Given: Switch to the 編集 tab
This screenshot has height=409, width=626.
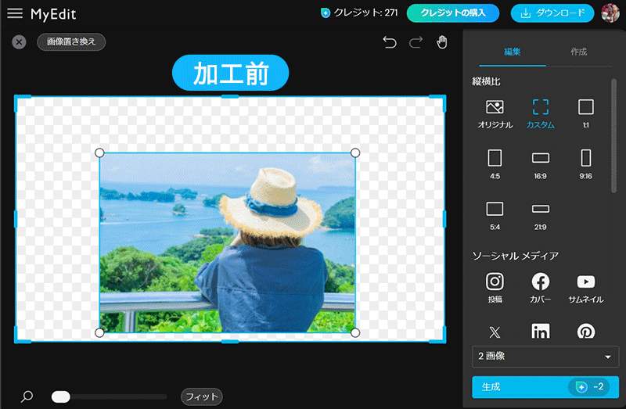Looking at the screenshot, I should click(x=513, y=52).
